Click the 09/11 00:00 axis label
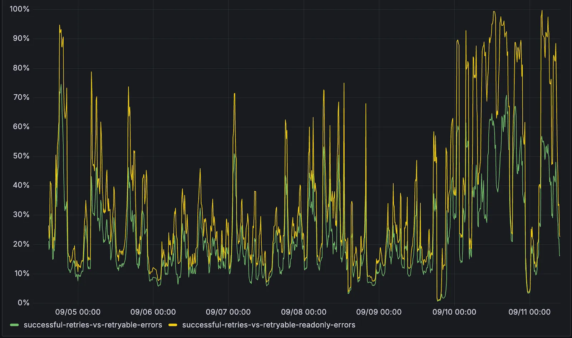Viewport: 572px width, 338px height. [531, 311]
